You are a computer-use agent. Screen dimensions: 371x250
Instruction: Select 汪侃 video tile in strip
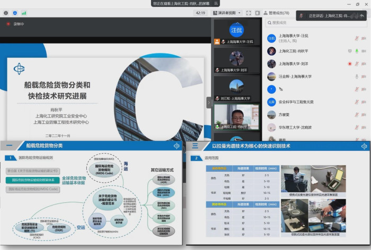click(x=236, y=32)
